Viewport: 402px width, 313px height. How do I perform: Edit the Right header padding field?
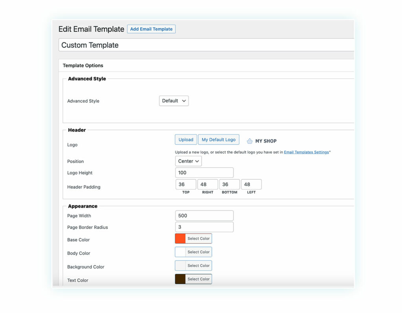208,185
